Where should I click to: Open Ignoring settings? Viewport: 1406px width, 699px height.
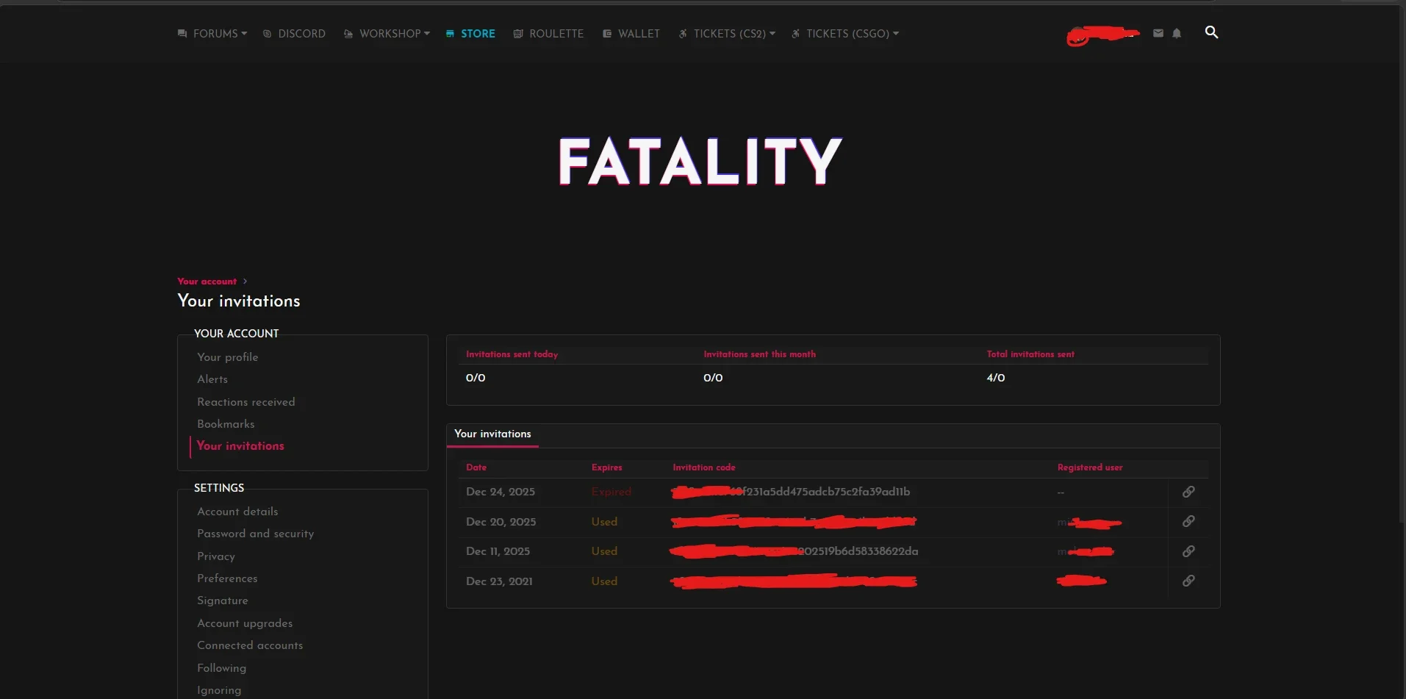[219, 690]
